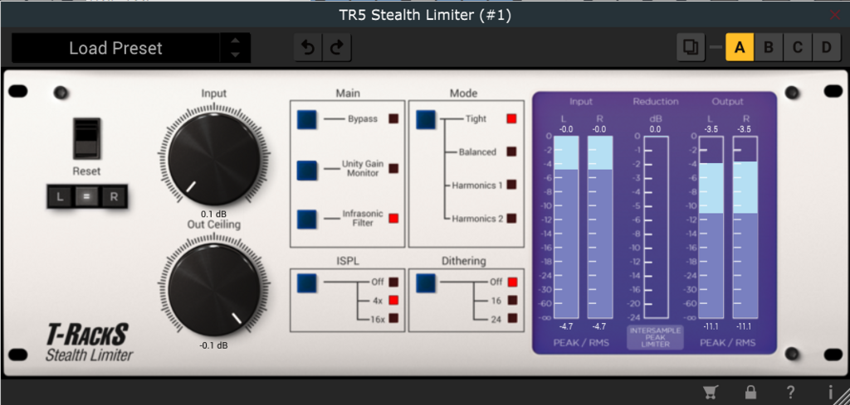
Task: Toggle the Bypass blue button
Action: [307, 119]
